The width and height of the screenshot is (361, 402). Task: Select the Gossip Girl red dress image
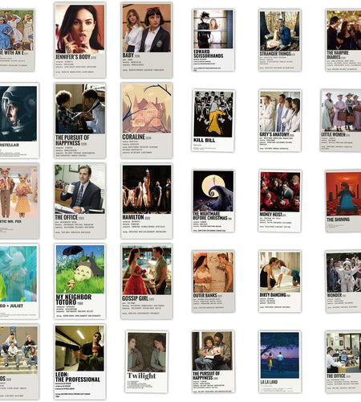(147, 270)
